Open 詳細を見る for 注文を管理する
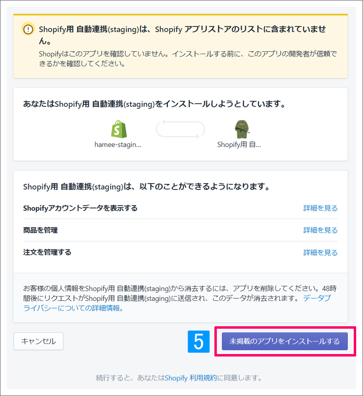 click(x=321, y=252)
